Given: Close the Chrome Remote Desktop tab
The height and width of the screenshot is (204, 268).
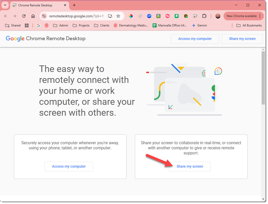Looking at the screenshot, I should [x=65, y=5].
